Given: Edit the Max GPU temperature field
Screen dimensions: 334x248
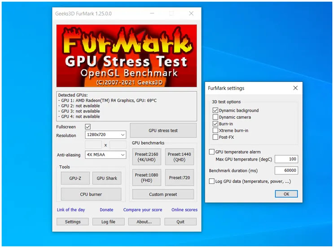Looking at the screenshot, I should coord(286,159).
